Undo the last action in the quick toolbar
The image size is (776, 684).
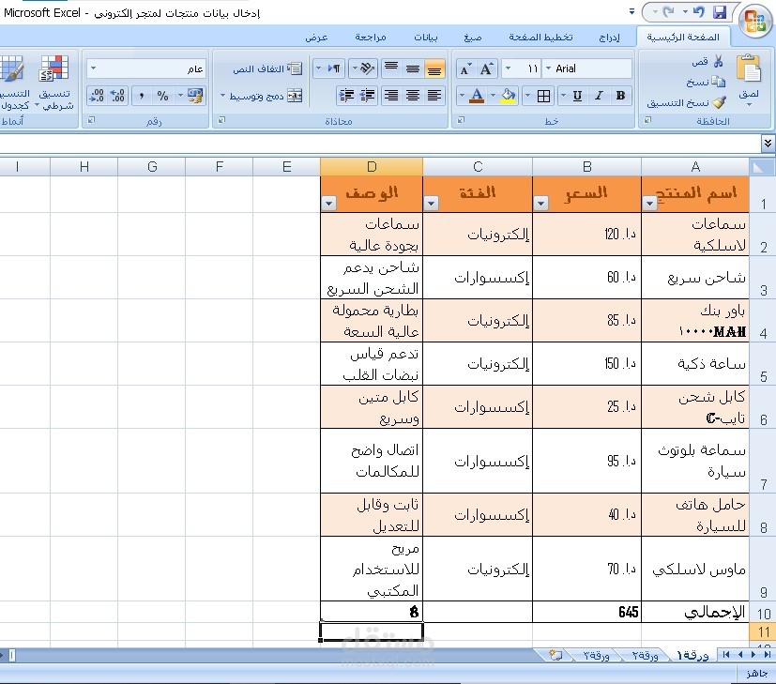coord(699,11)
